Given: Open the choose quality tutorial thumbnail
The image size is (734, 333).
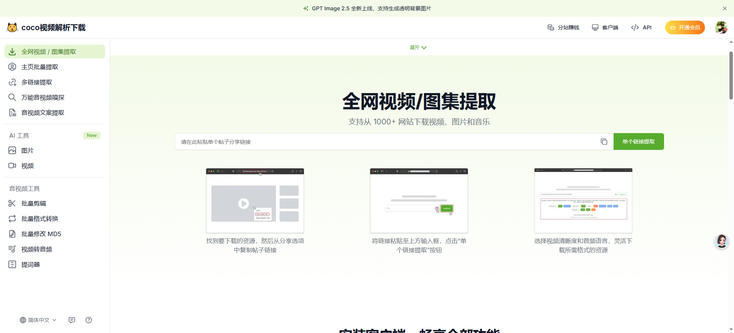Looking at the screenshot, I should pyautogui.click(x=583, y=201).
